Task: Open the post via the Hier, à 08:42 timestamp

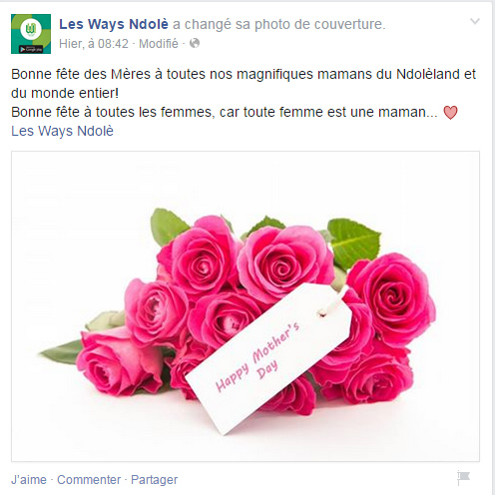Action: pos(94,44)
